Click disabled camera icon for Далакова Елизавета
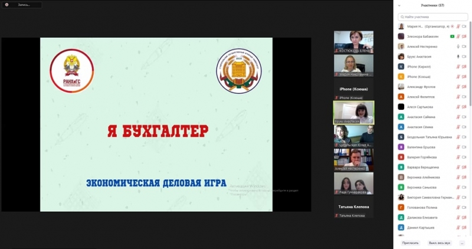This screenshot has width=472, height=249. 464,217
